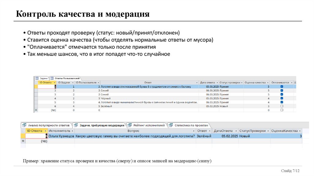Click the 'Чёрный' answer cell
Screen dimensions: 314x176
point(149,98)
